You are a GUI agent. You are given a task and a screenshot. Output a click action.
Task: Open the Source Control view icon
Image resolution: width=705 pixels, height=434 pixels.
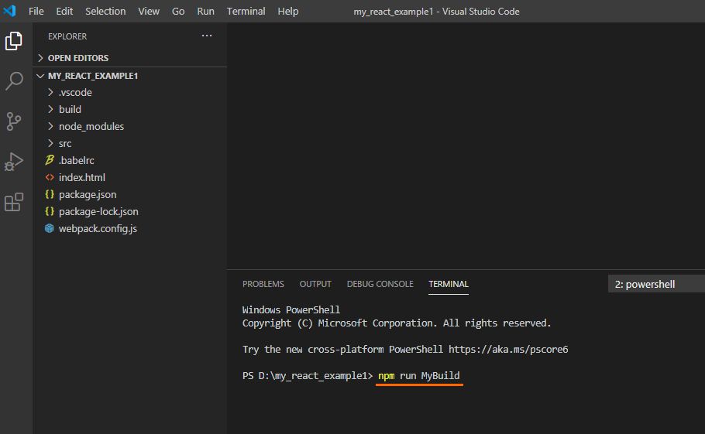[x=14, y=121]
